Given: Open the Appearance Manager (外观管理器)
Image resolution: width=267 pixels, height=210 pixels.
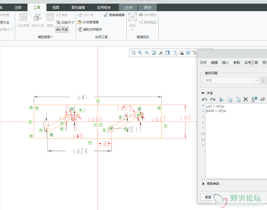Looking at the screenshot, I should click(x=88, y=22).
